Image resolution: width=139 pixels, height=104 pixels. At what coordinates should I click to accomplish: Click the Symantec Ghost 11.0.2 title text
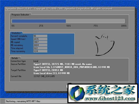pyautogui.click(x=19, y=9)
